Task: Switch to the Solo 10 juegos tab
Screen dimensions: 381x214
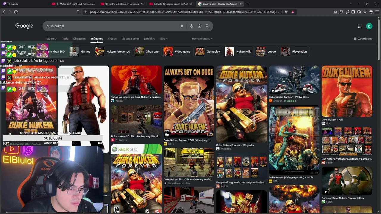Action: [171, 4]
